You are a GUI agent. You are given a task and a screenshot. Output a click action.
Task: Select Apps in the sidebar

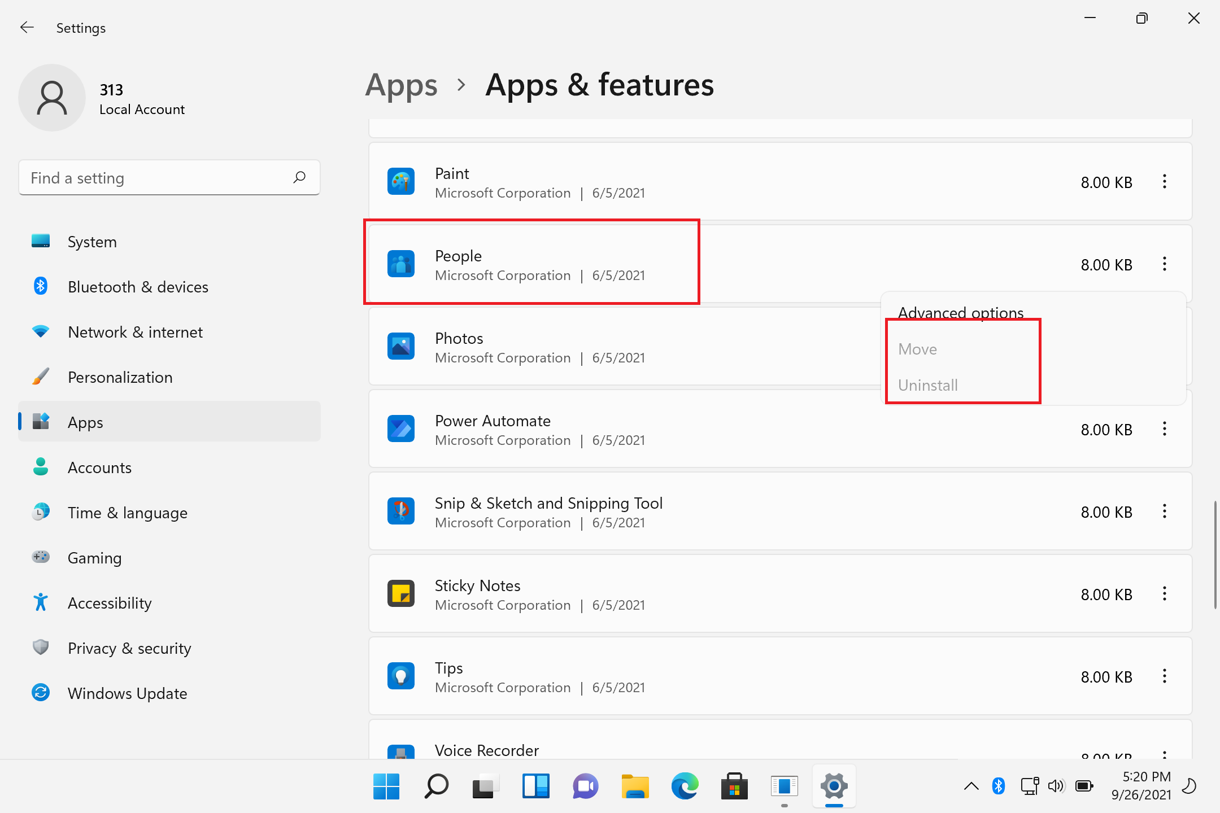click(x=169, y=422)
